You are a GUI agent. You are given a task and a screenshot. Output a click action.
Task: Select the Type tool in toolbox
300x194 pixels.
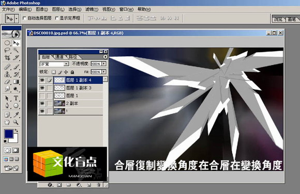(16, 98)
